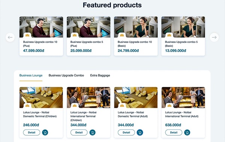Switch to the Extra Baggage tab
This screenshot has height=142, width=225.
tap(100, 75)
